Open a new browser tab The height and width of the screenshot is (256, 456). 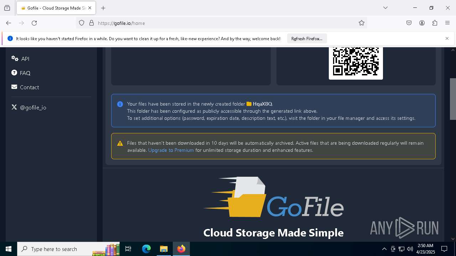pos(103,8)
